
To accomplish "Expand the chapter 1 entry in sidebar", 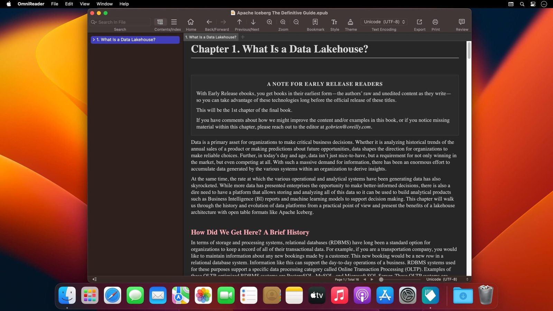I will pyautogui.click(x=94, y=40).
